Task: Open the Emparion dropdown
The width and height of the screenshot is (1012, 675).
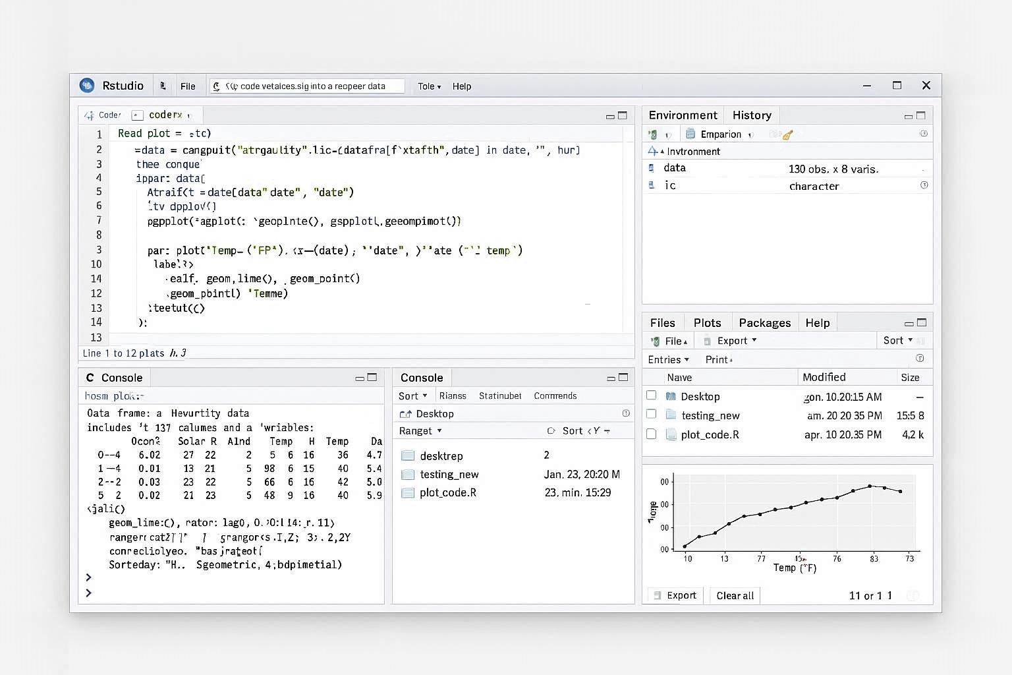Action: click(x=719, y=134)
